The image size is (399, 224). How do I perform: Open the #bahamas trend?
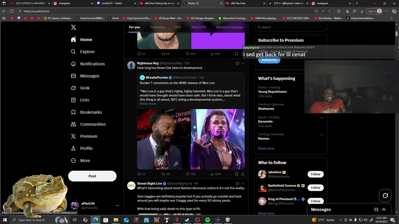click(266, 109)
